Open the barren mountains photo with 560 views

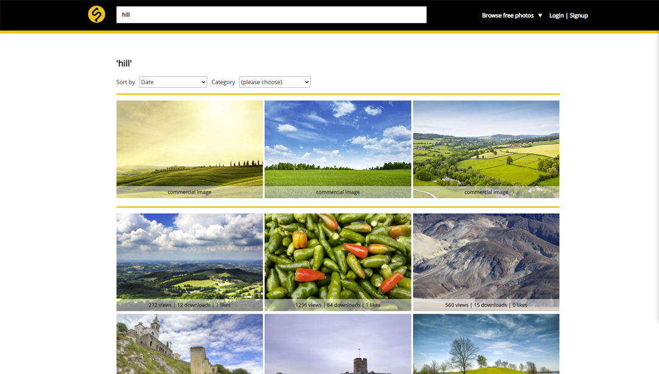tap(486, 262)
